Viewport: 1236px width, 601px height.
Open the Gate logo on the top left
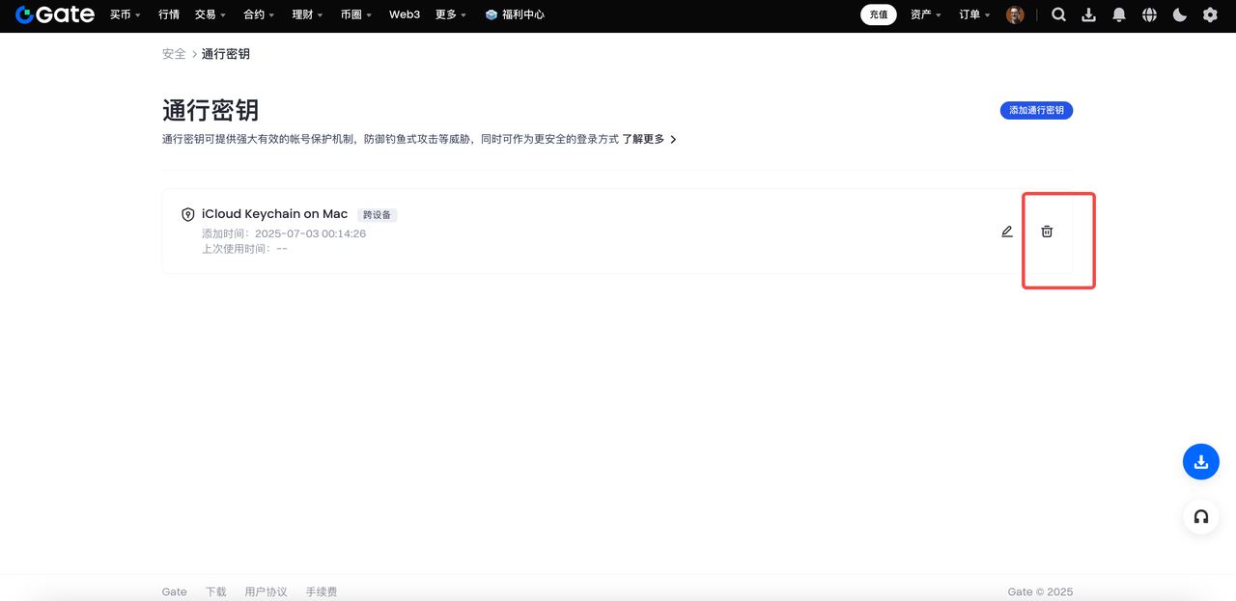click(x=55, y=14)
